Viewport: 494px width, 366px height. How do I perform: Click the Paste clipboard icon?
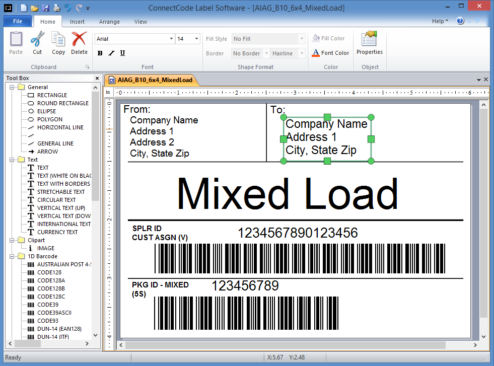[16, 39]
